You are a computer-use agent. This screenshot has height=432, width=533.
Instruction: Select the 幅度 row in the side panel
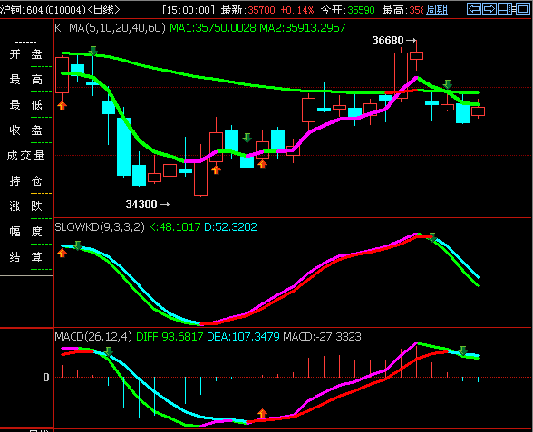(x=25, y=232)
